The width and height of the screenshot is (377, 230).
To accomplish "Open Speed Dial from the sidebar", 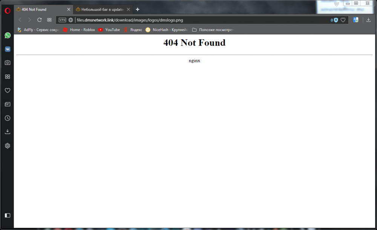I will coord(7,77).
